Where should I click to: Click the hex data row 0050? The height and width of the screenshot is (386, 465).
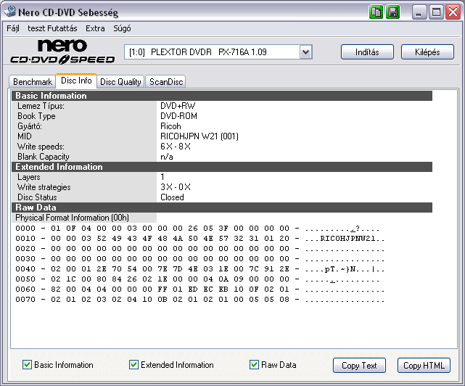click(197, 279)
